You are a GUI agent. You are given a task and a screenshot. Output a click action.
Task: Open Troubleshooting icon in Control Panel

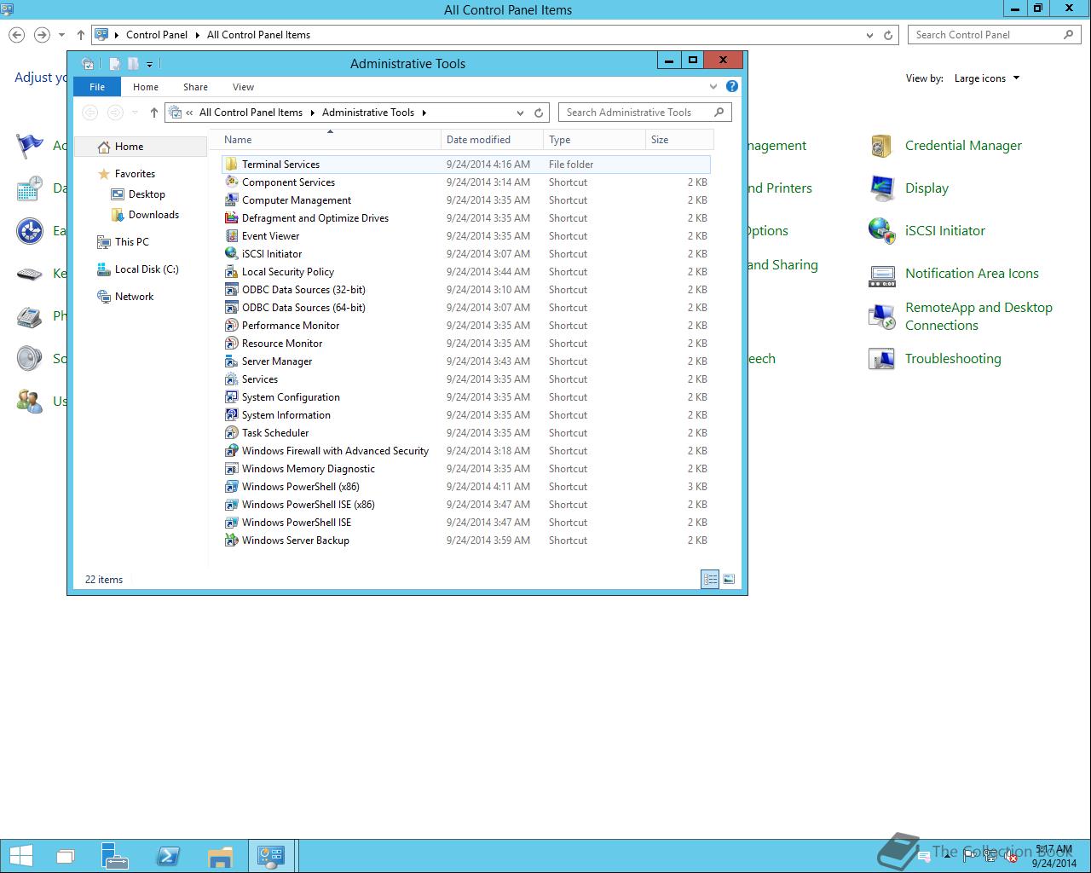pyautogui.click(x=881, y=359)
